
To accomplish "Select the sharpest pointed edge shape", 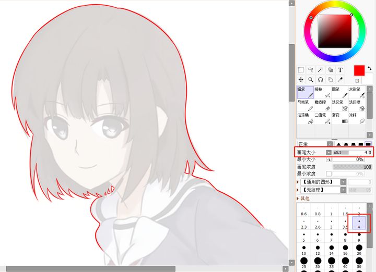I will click(338, 144).
